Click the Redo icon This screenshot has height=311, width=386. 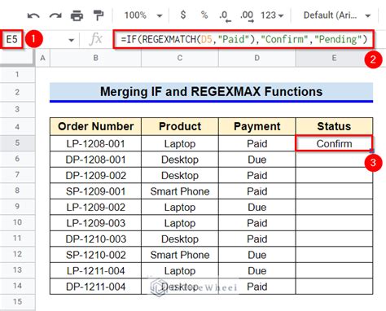point(55,15)
